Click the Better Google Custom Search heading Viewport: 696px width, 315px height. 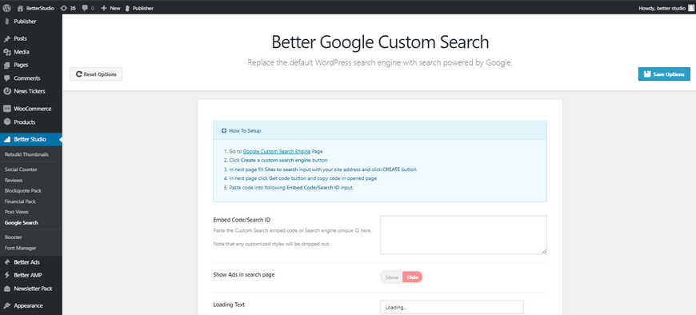(x=380, y=42)
